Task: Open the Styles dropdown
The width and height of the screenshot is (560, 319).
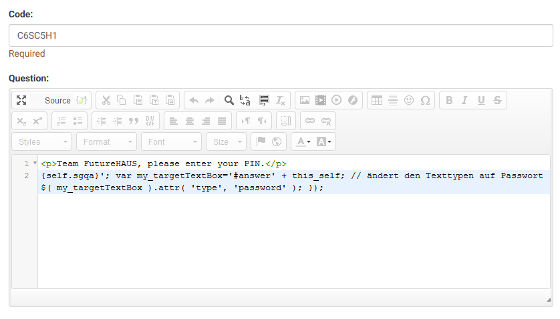Action: (41, 141)
